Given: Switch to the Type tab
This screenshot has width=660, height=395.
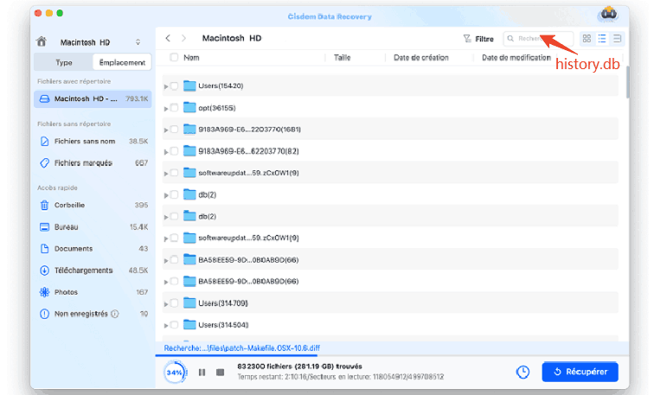Looking at the screenshot, I should [63, 62].
